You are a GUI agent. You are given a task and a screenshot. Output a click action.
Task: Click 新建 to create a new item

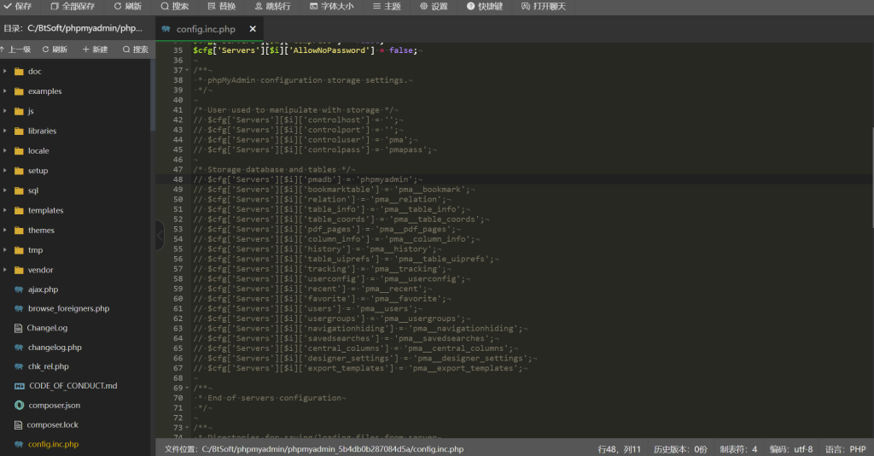[96, 50]
